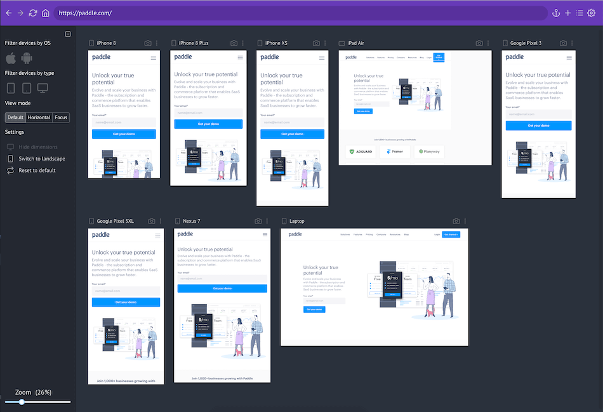This screenshot has height=412, width=603.
Task: Open three-dot menu for Nexus 7
Action: click(x=267, y=221)
